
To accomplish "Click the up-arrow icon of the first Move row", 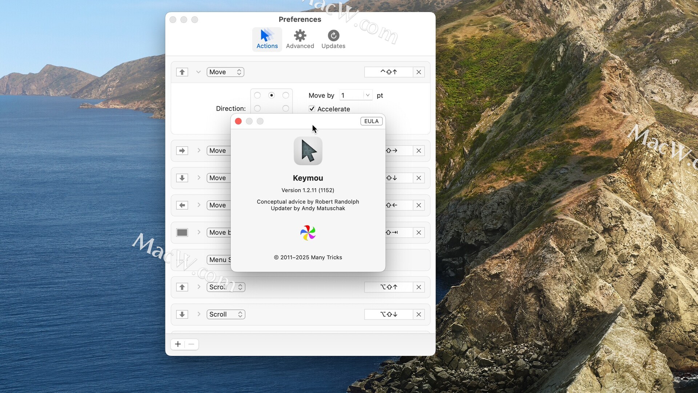I will [x=182, y=72].
